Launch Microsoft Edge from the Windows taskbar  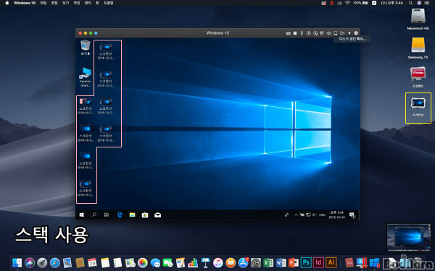coord(120,215)
